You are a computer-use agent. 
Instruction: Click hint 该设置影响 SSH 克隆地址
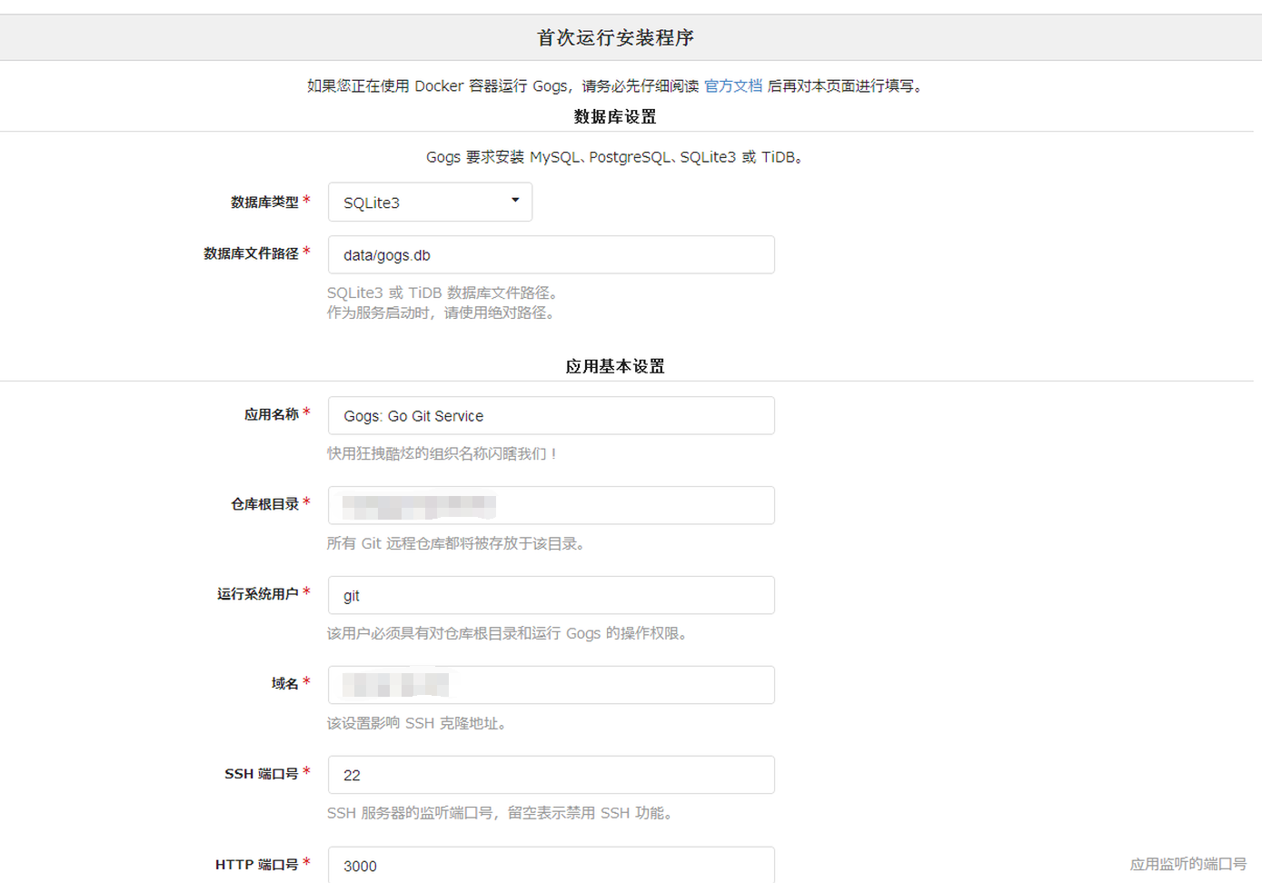(x=419, y=723)
